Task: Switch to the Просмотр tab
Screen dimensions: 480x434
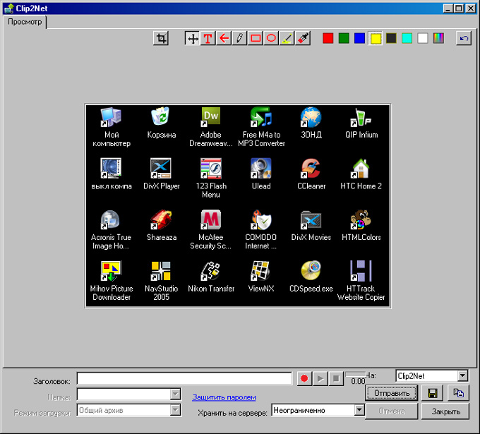Action: (25, 22)
